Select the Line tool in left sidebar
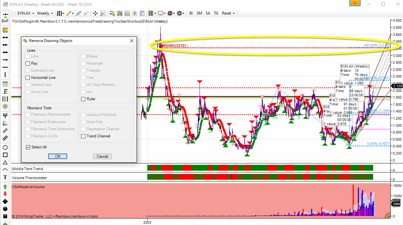This screenshot has height=225, width=403. tap(5, 37)
